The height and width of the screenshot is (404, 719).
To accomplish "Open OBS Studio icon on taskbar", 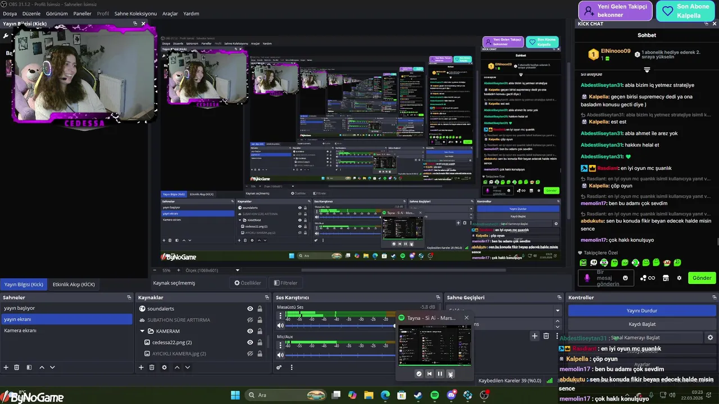I will pos(484,395).
